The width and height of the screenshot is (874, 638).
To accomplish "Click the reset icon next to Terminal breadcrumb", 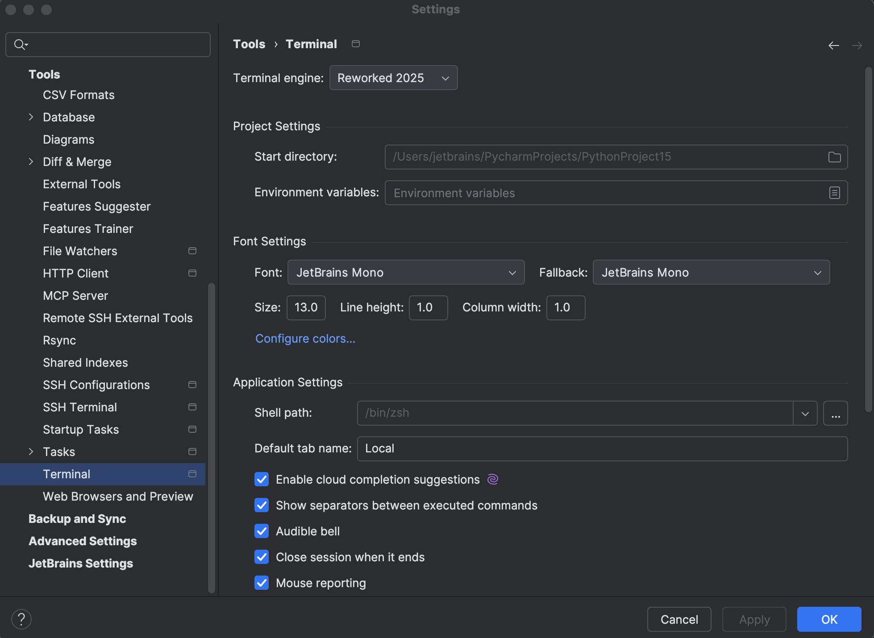I will [x=355, y=44].
